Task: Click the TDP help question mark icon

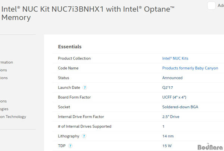Action: [x=70, y=146]
